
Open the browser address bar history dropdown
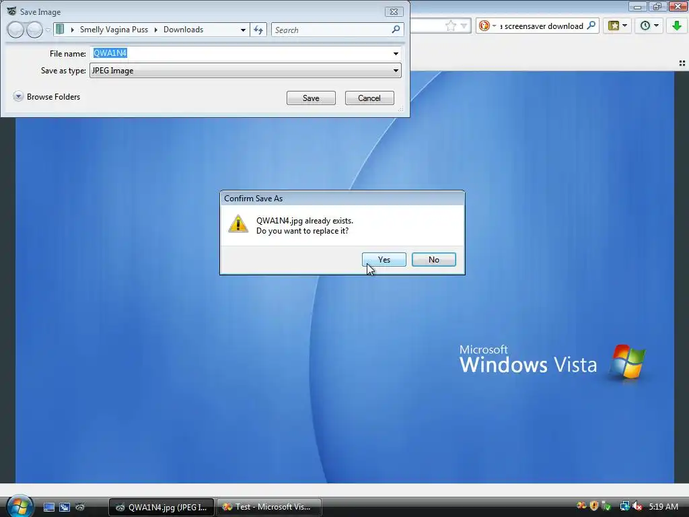[x=464, y=26]
